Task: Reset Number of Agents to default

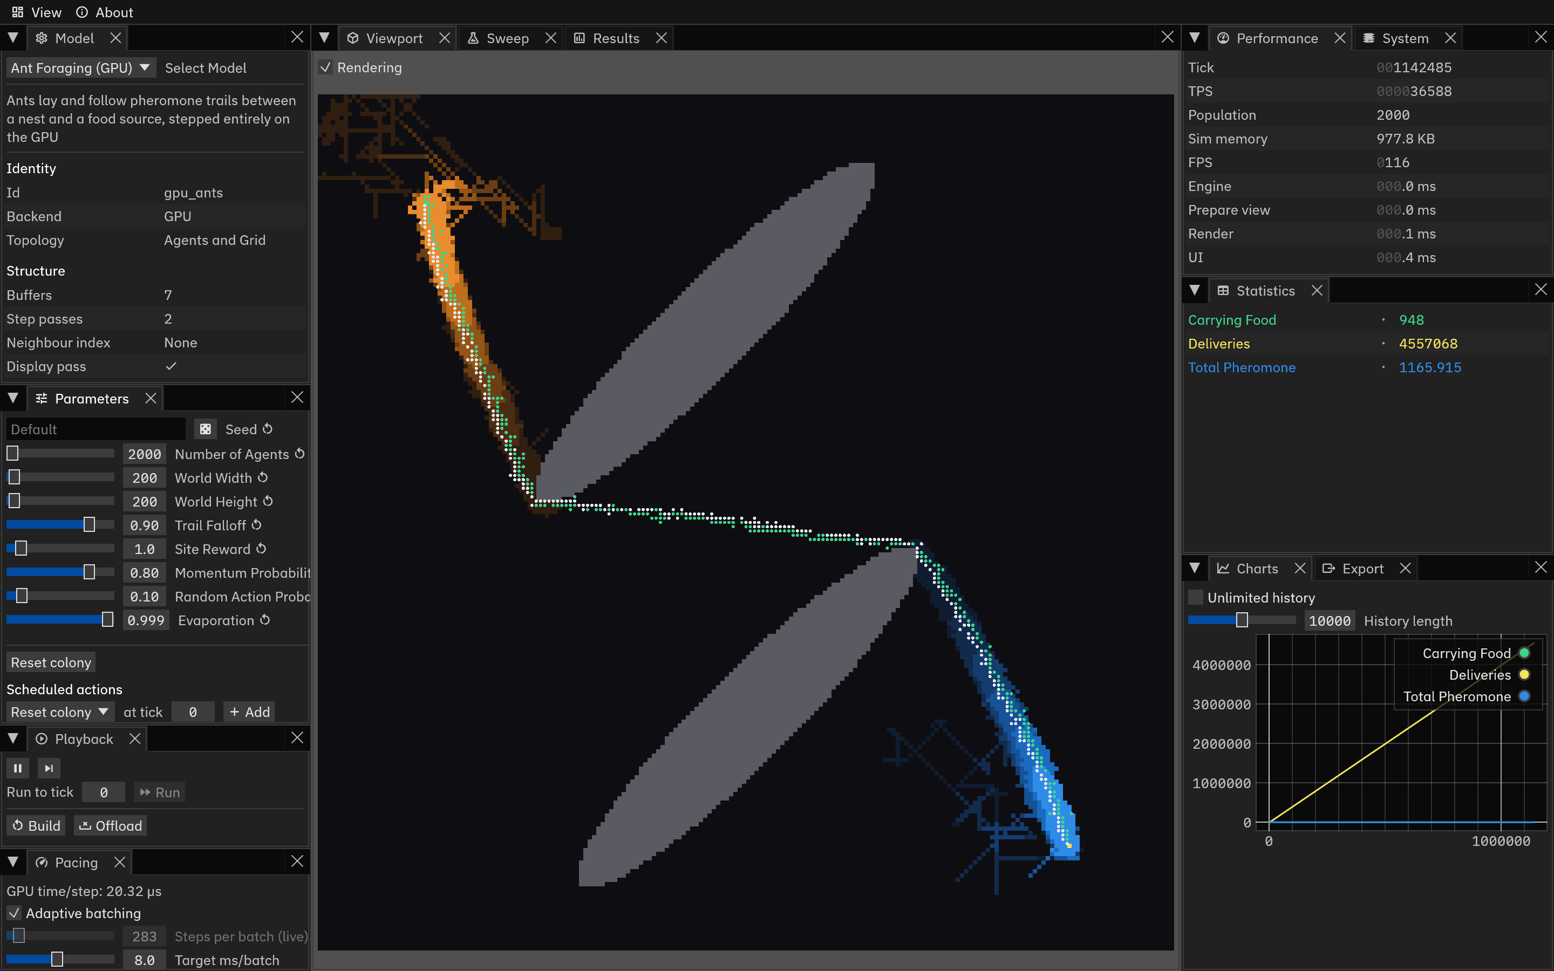Action: tap(300, 454)
